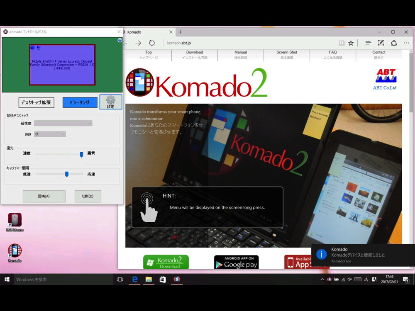Close the Komado control panel window
Viewport: 415px width, 311px height.
(119, 32)
